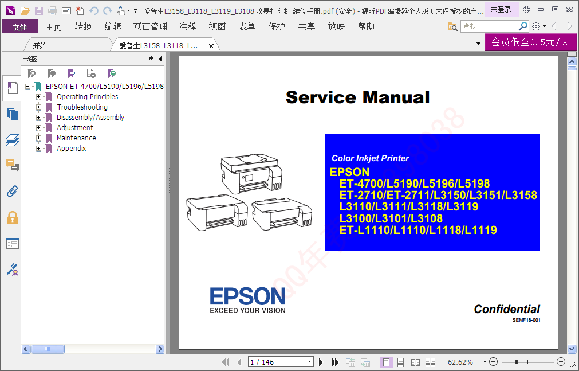Collapse the bookmarks panel with left arrow
The image size is (579, 371).
click(160, 58)
